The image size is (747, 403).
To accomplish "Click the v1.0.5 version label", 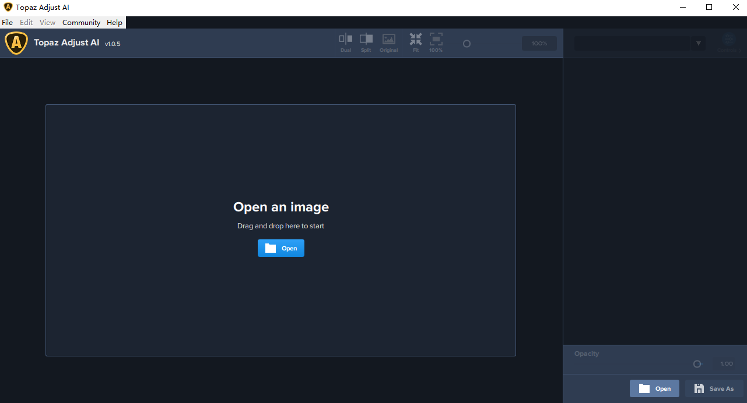I will click(113, 44).
